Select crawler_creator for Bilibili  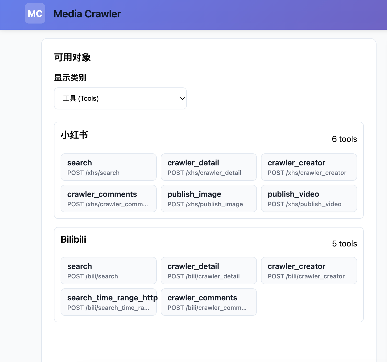coord(309,271)
